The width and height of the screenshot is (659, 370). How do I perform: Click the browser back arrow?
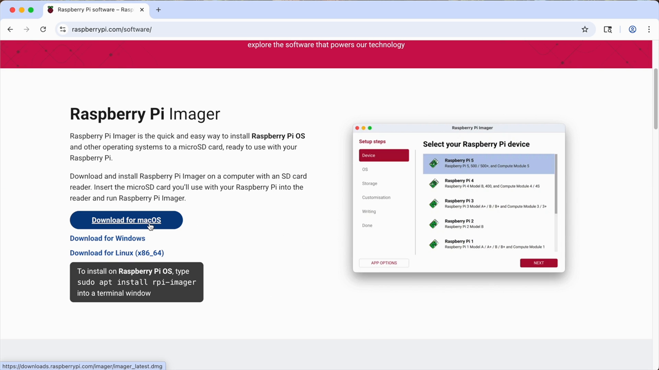pyautogui.click(x=10, y=29)
